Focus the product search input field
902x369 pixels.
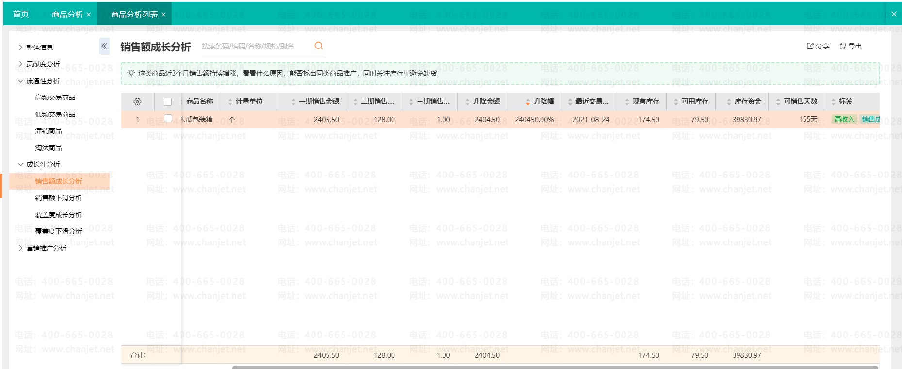coord(255,46)
